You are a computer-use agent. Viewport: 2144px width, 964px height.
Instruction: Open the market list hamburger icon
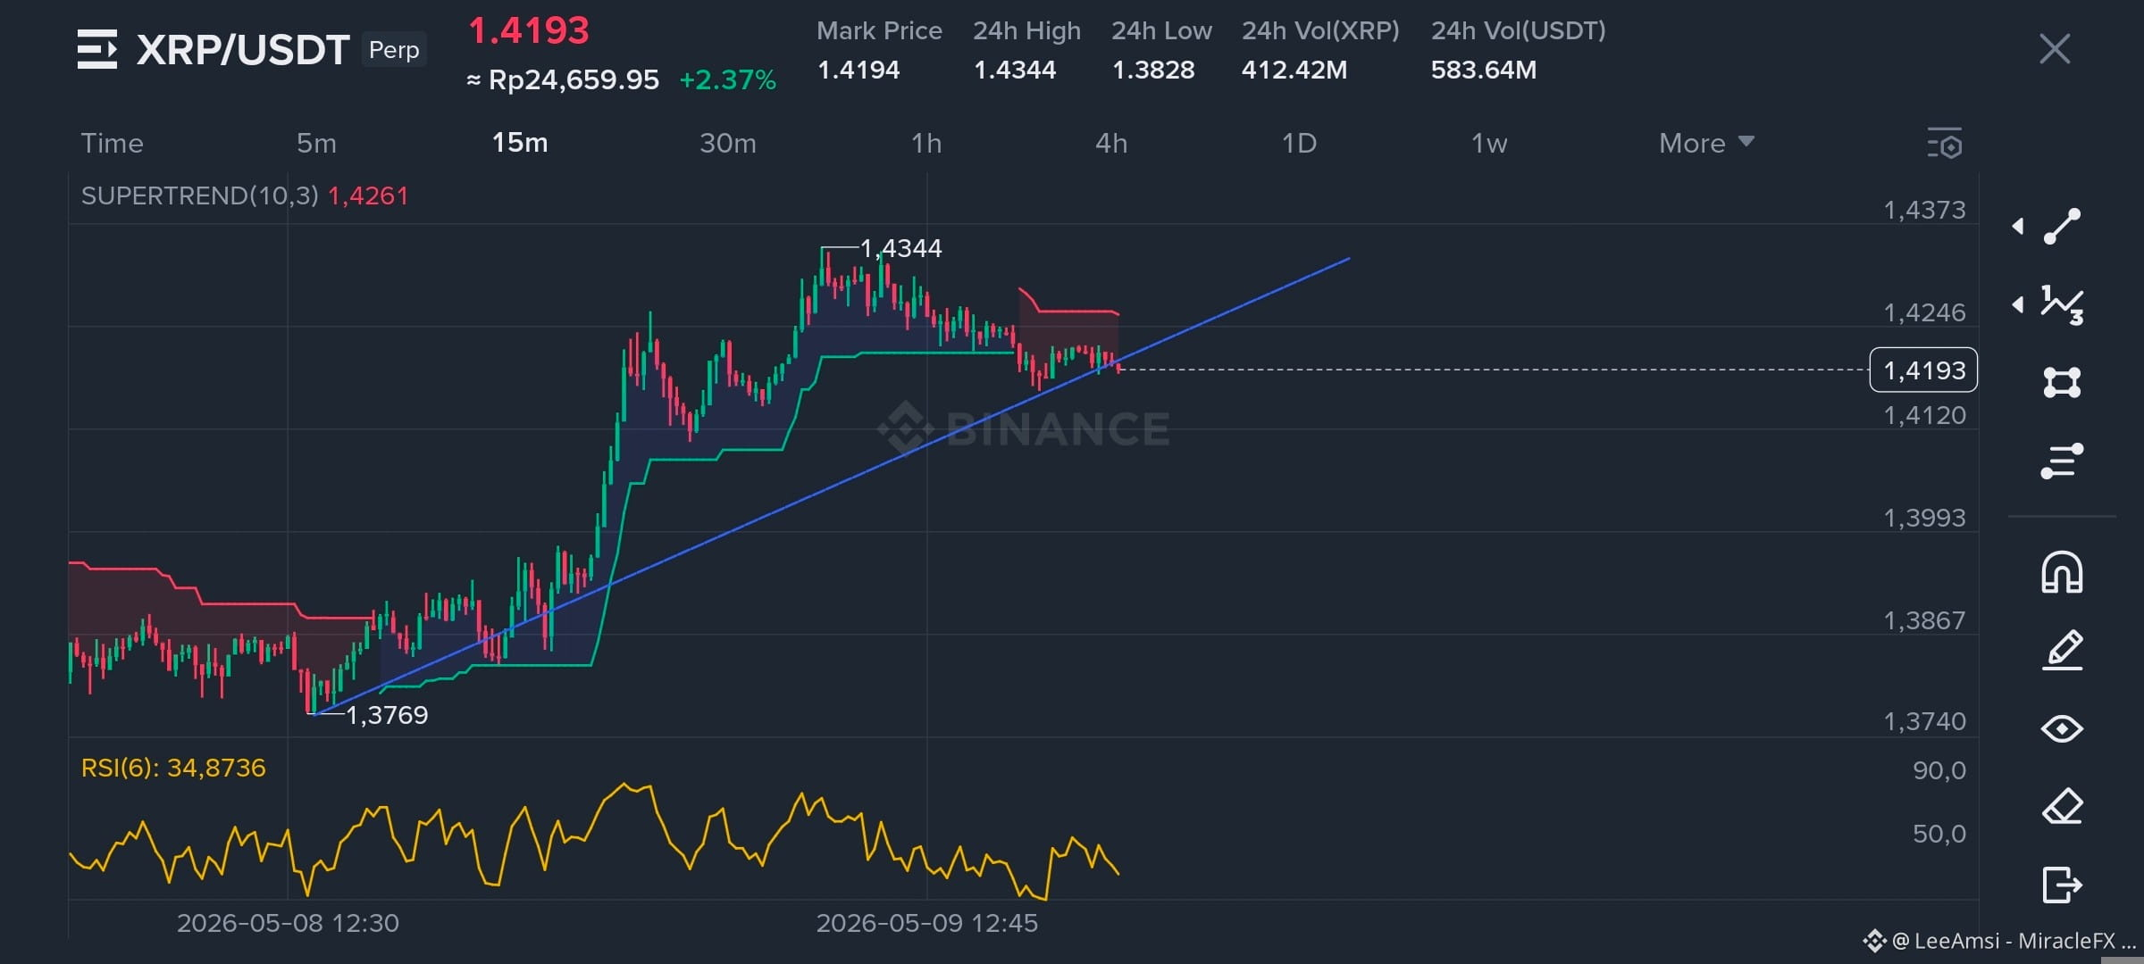pos(97,49)
